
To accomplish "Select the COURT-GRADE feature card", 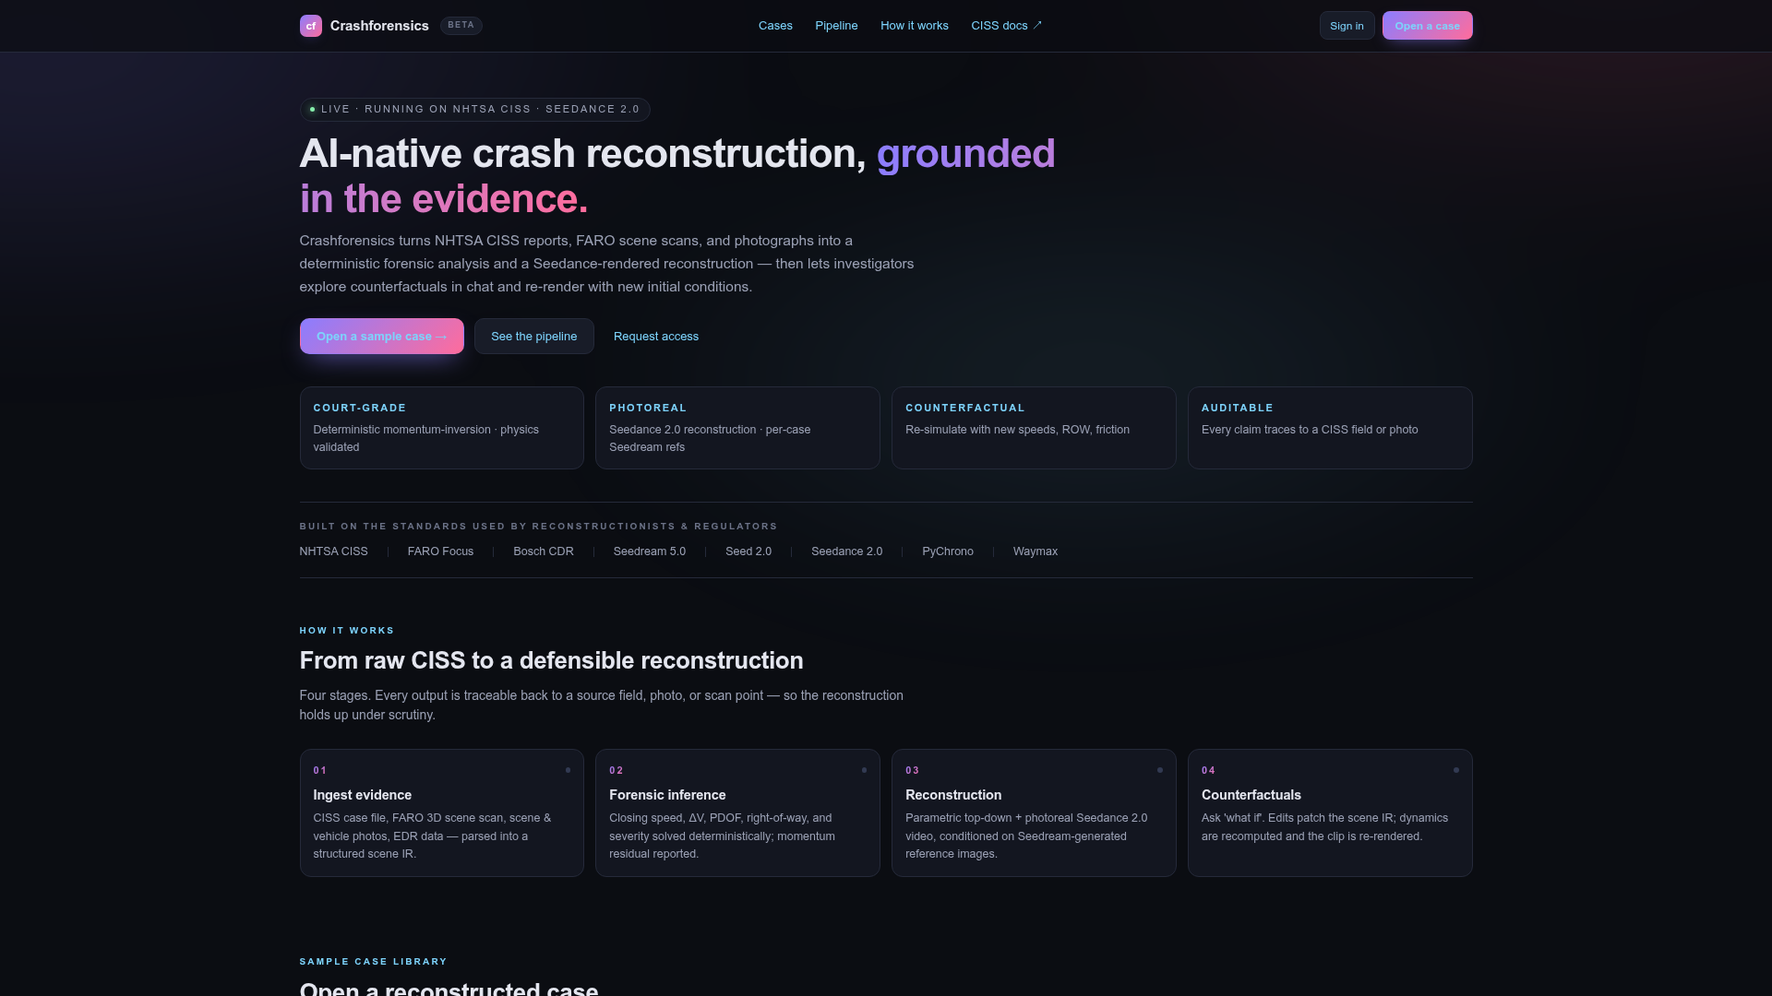I will tap(441, 428).
